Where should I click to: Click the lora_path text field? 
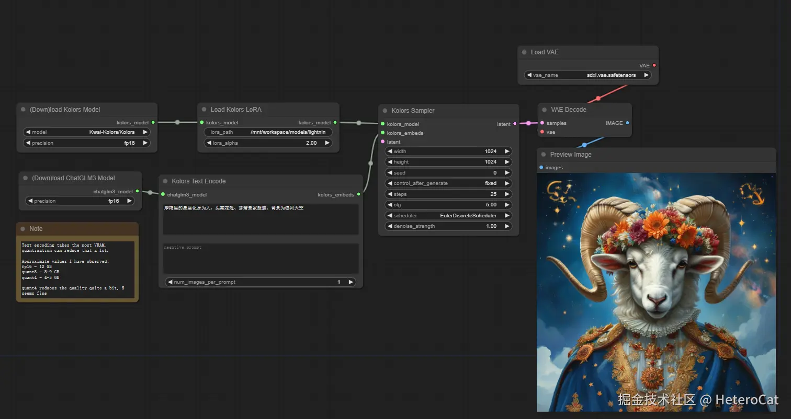point(268,132)
